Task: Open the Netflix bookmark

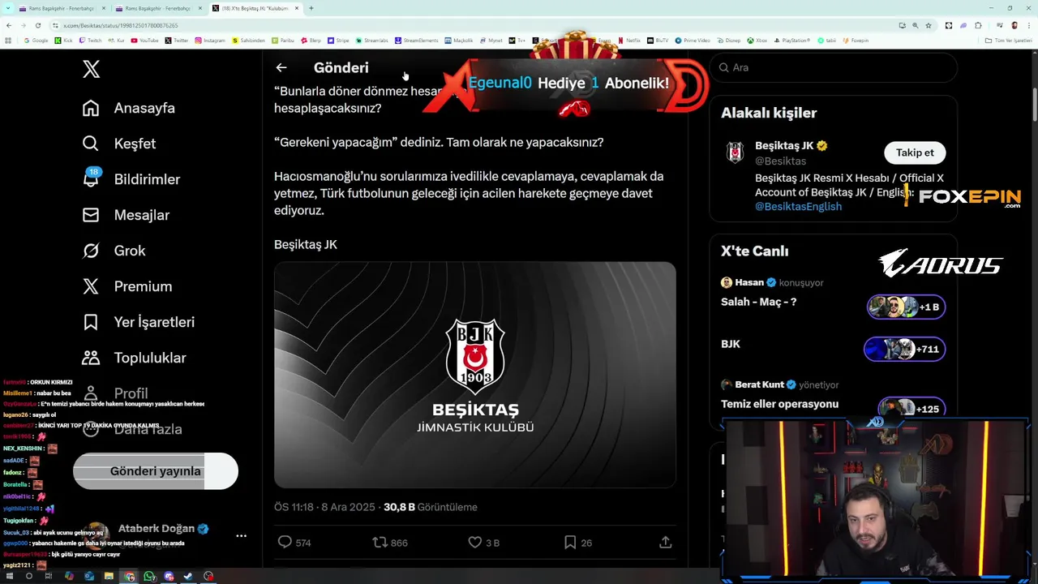Action: [628, 41]
